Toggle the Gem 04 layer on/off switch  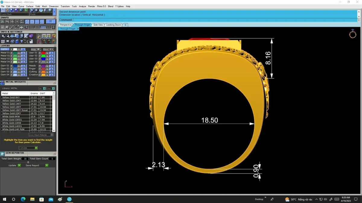click(x=23, y=75)
